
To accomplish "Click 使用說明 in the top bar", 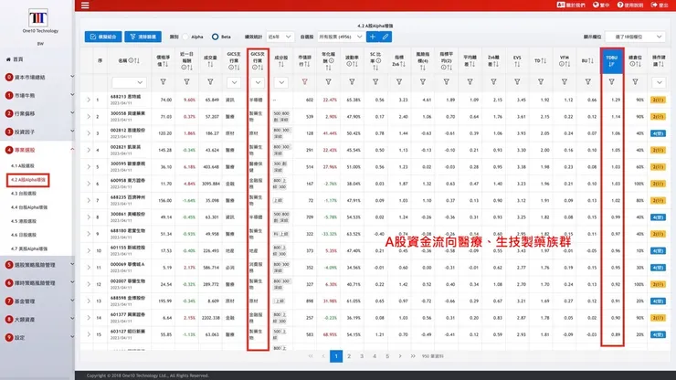I will click(x=630, y=5).
